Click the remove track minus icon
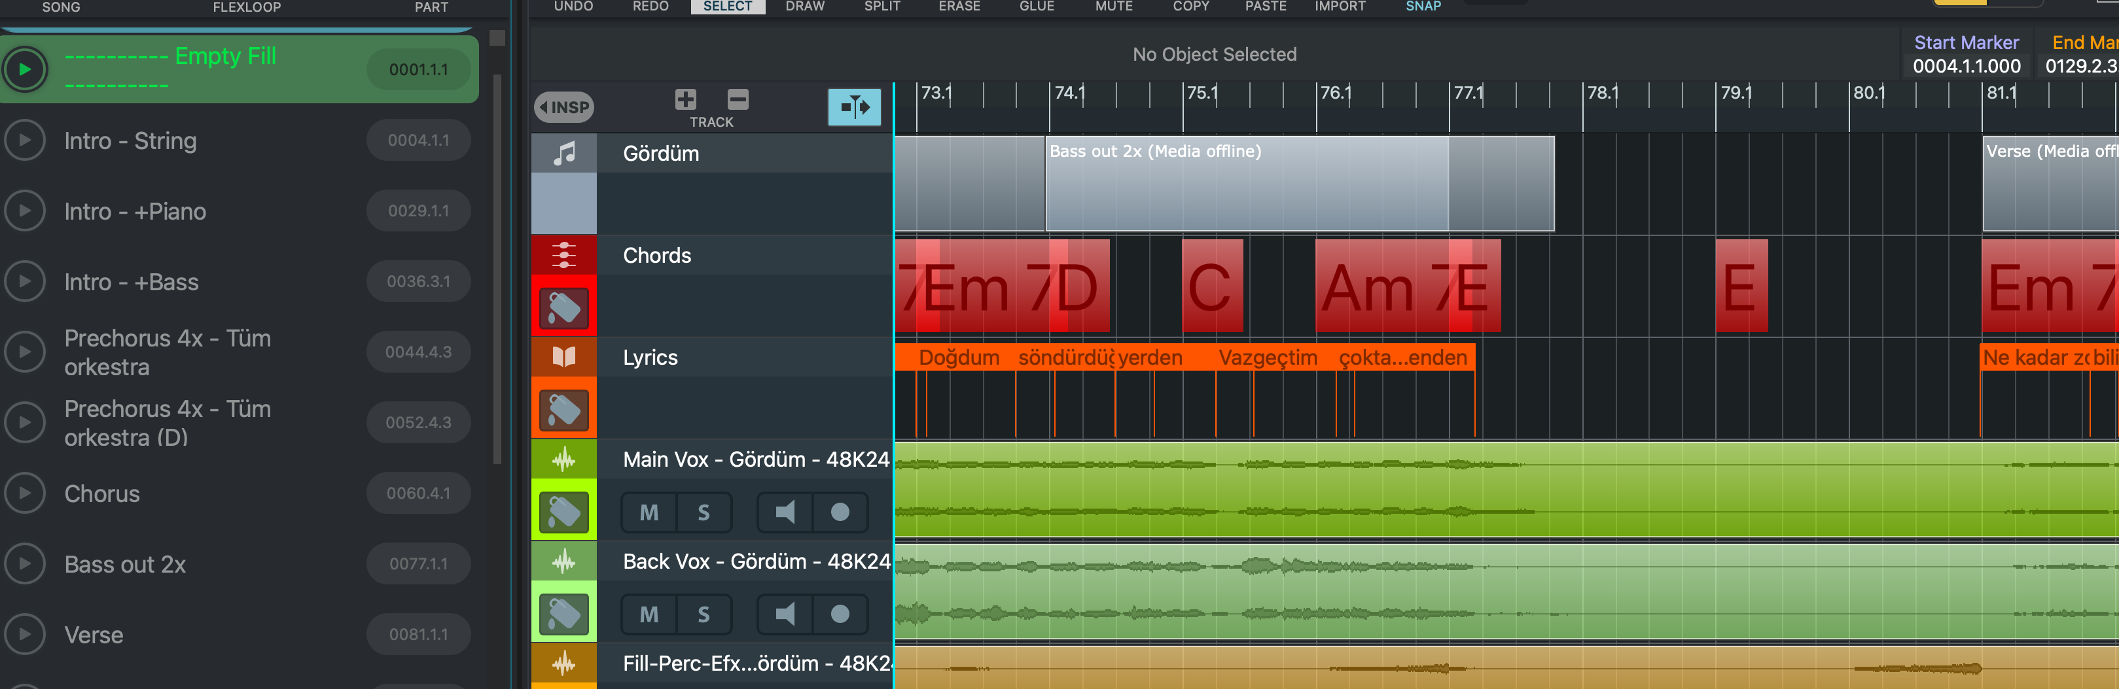Viewport: 2119px width, 689px height. 738,99
